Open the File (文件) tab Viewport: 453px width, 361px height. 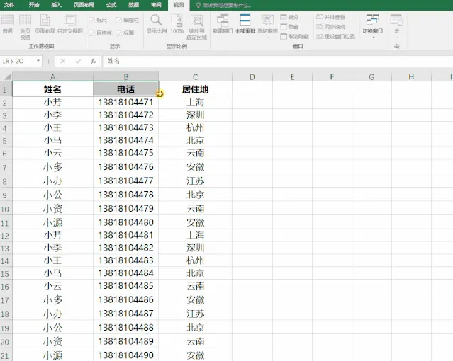pyautogui.click(x=9, y=5)
